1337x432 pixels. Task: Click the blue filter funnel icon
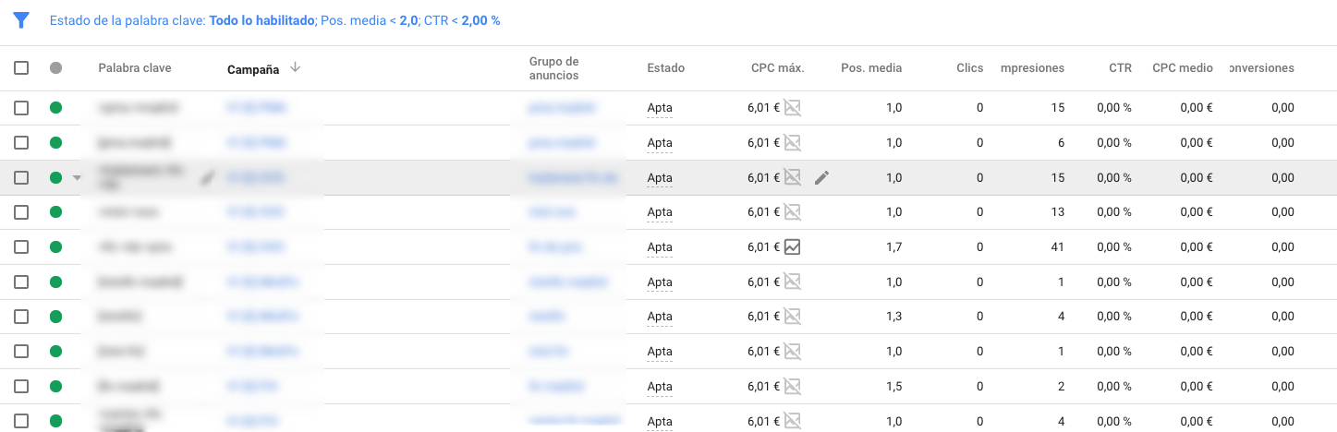click(21, 20)
